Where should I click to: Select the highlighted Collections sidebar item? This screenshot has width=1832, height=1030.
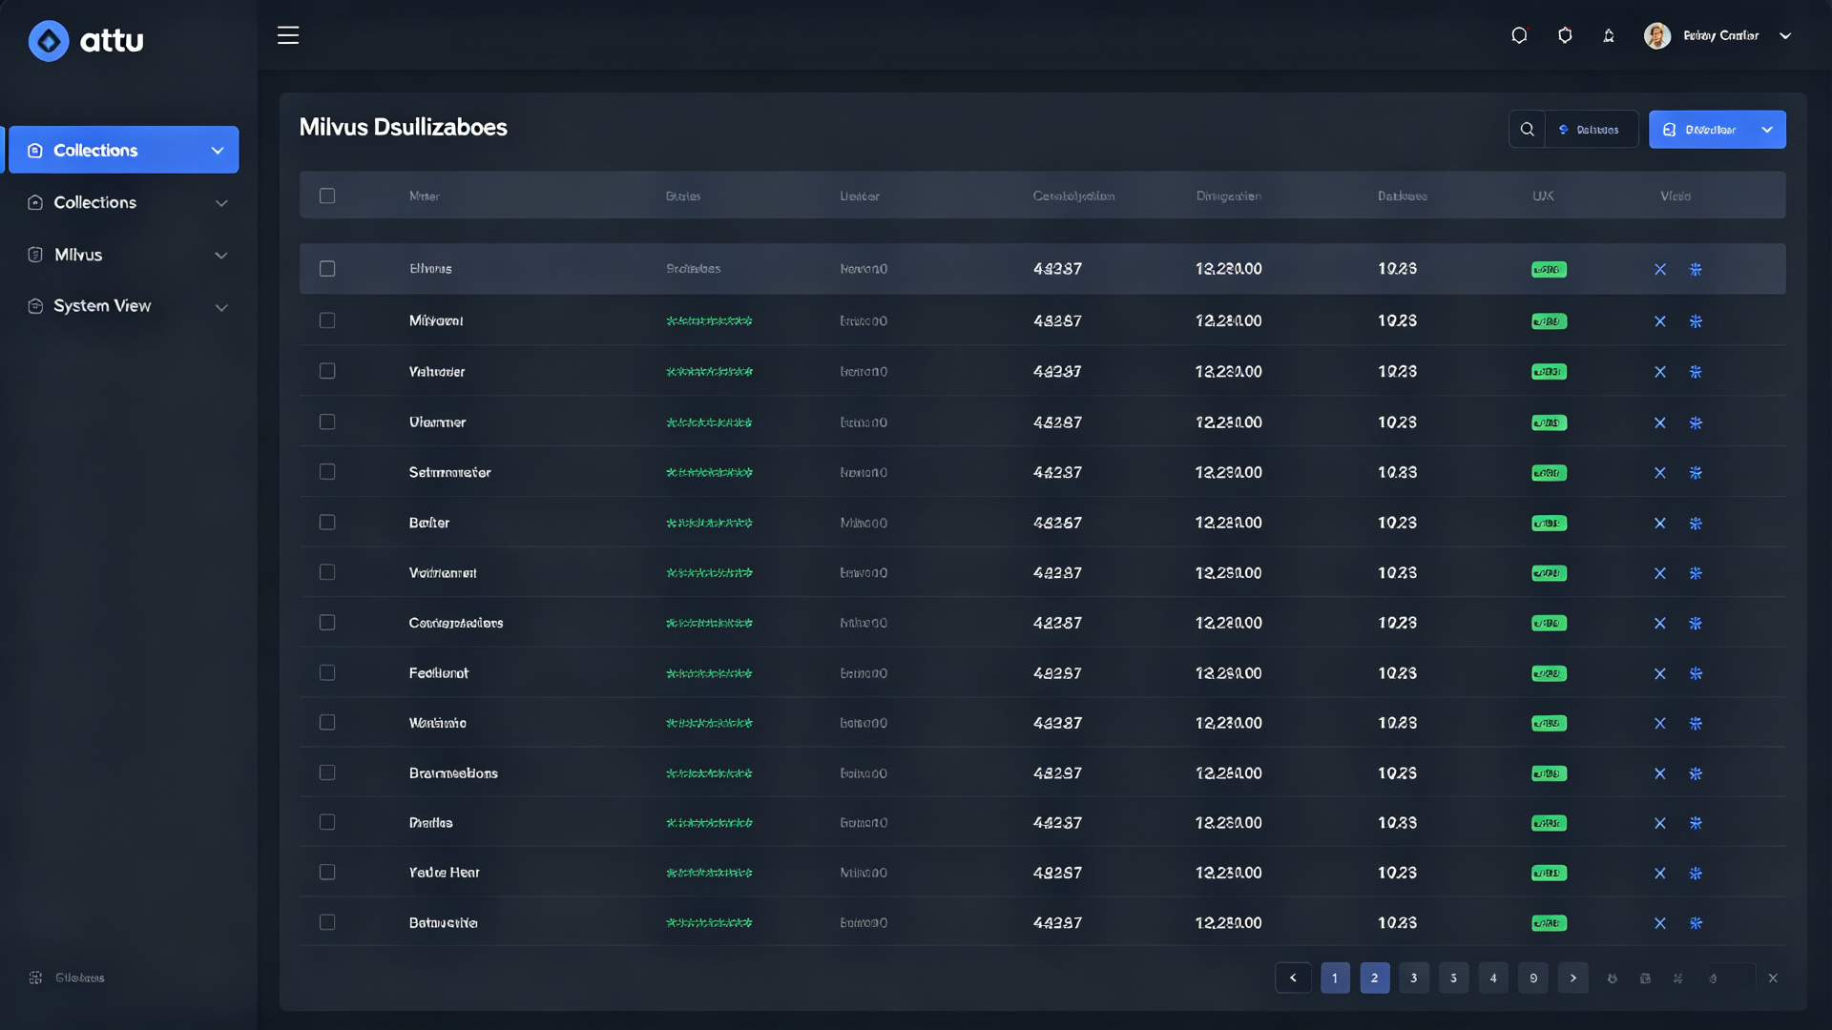point(124,150)
